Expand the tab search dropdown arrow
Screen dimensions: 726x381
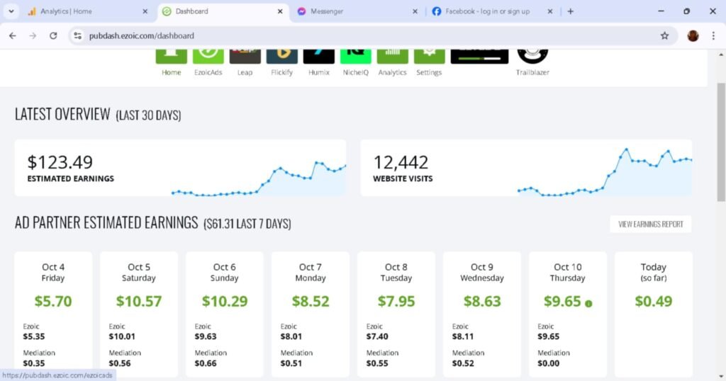click(x=11, y=11)
